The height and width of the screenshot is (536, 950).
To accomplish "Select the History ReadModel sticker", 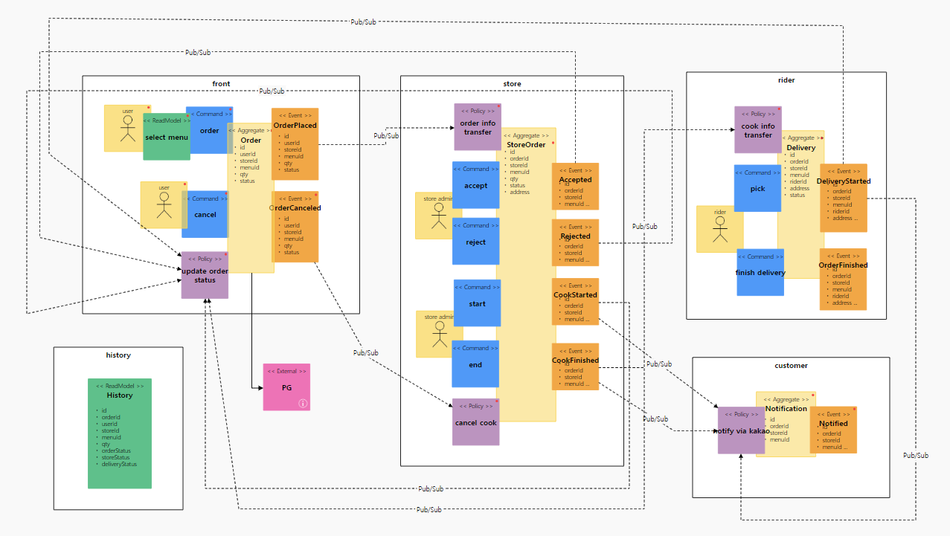I will [x=120, y=433].
